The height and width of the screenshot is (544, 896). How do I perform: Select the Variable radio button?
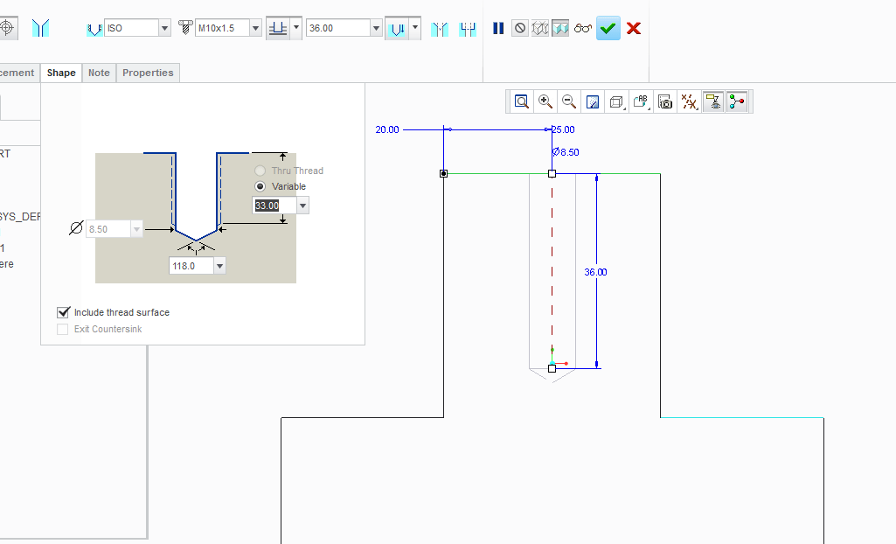260,186
